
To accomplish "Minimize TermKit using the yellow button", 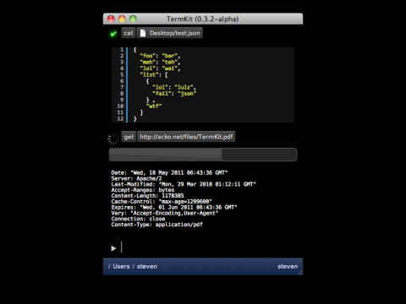I will pos(122,19).
